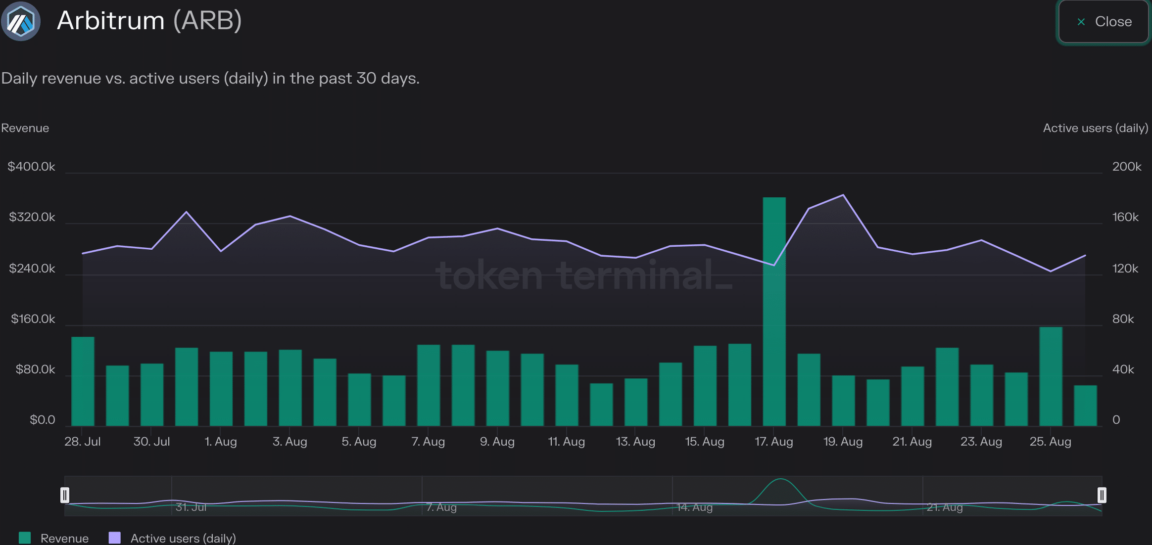Viewport: 1152px width, 545px height.
Task: Toggle Active users (daily) legend series
Action: [183, 538]
